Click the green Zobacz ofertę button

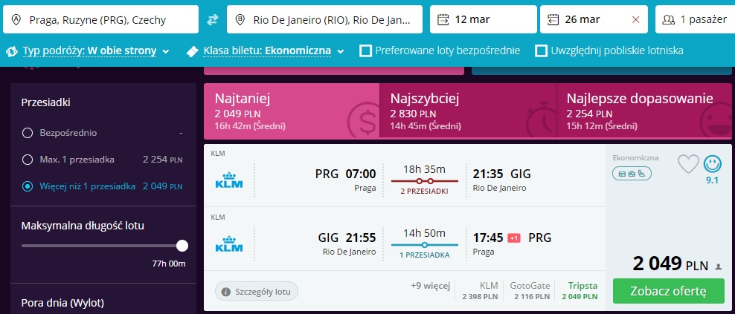[x=668, y=291]
